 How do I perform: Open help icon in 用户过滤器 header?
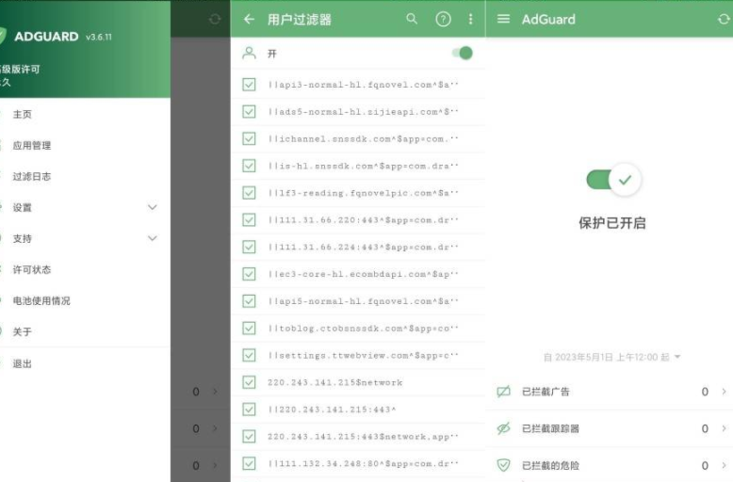coord(443,19)
